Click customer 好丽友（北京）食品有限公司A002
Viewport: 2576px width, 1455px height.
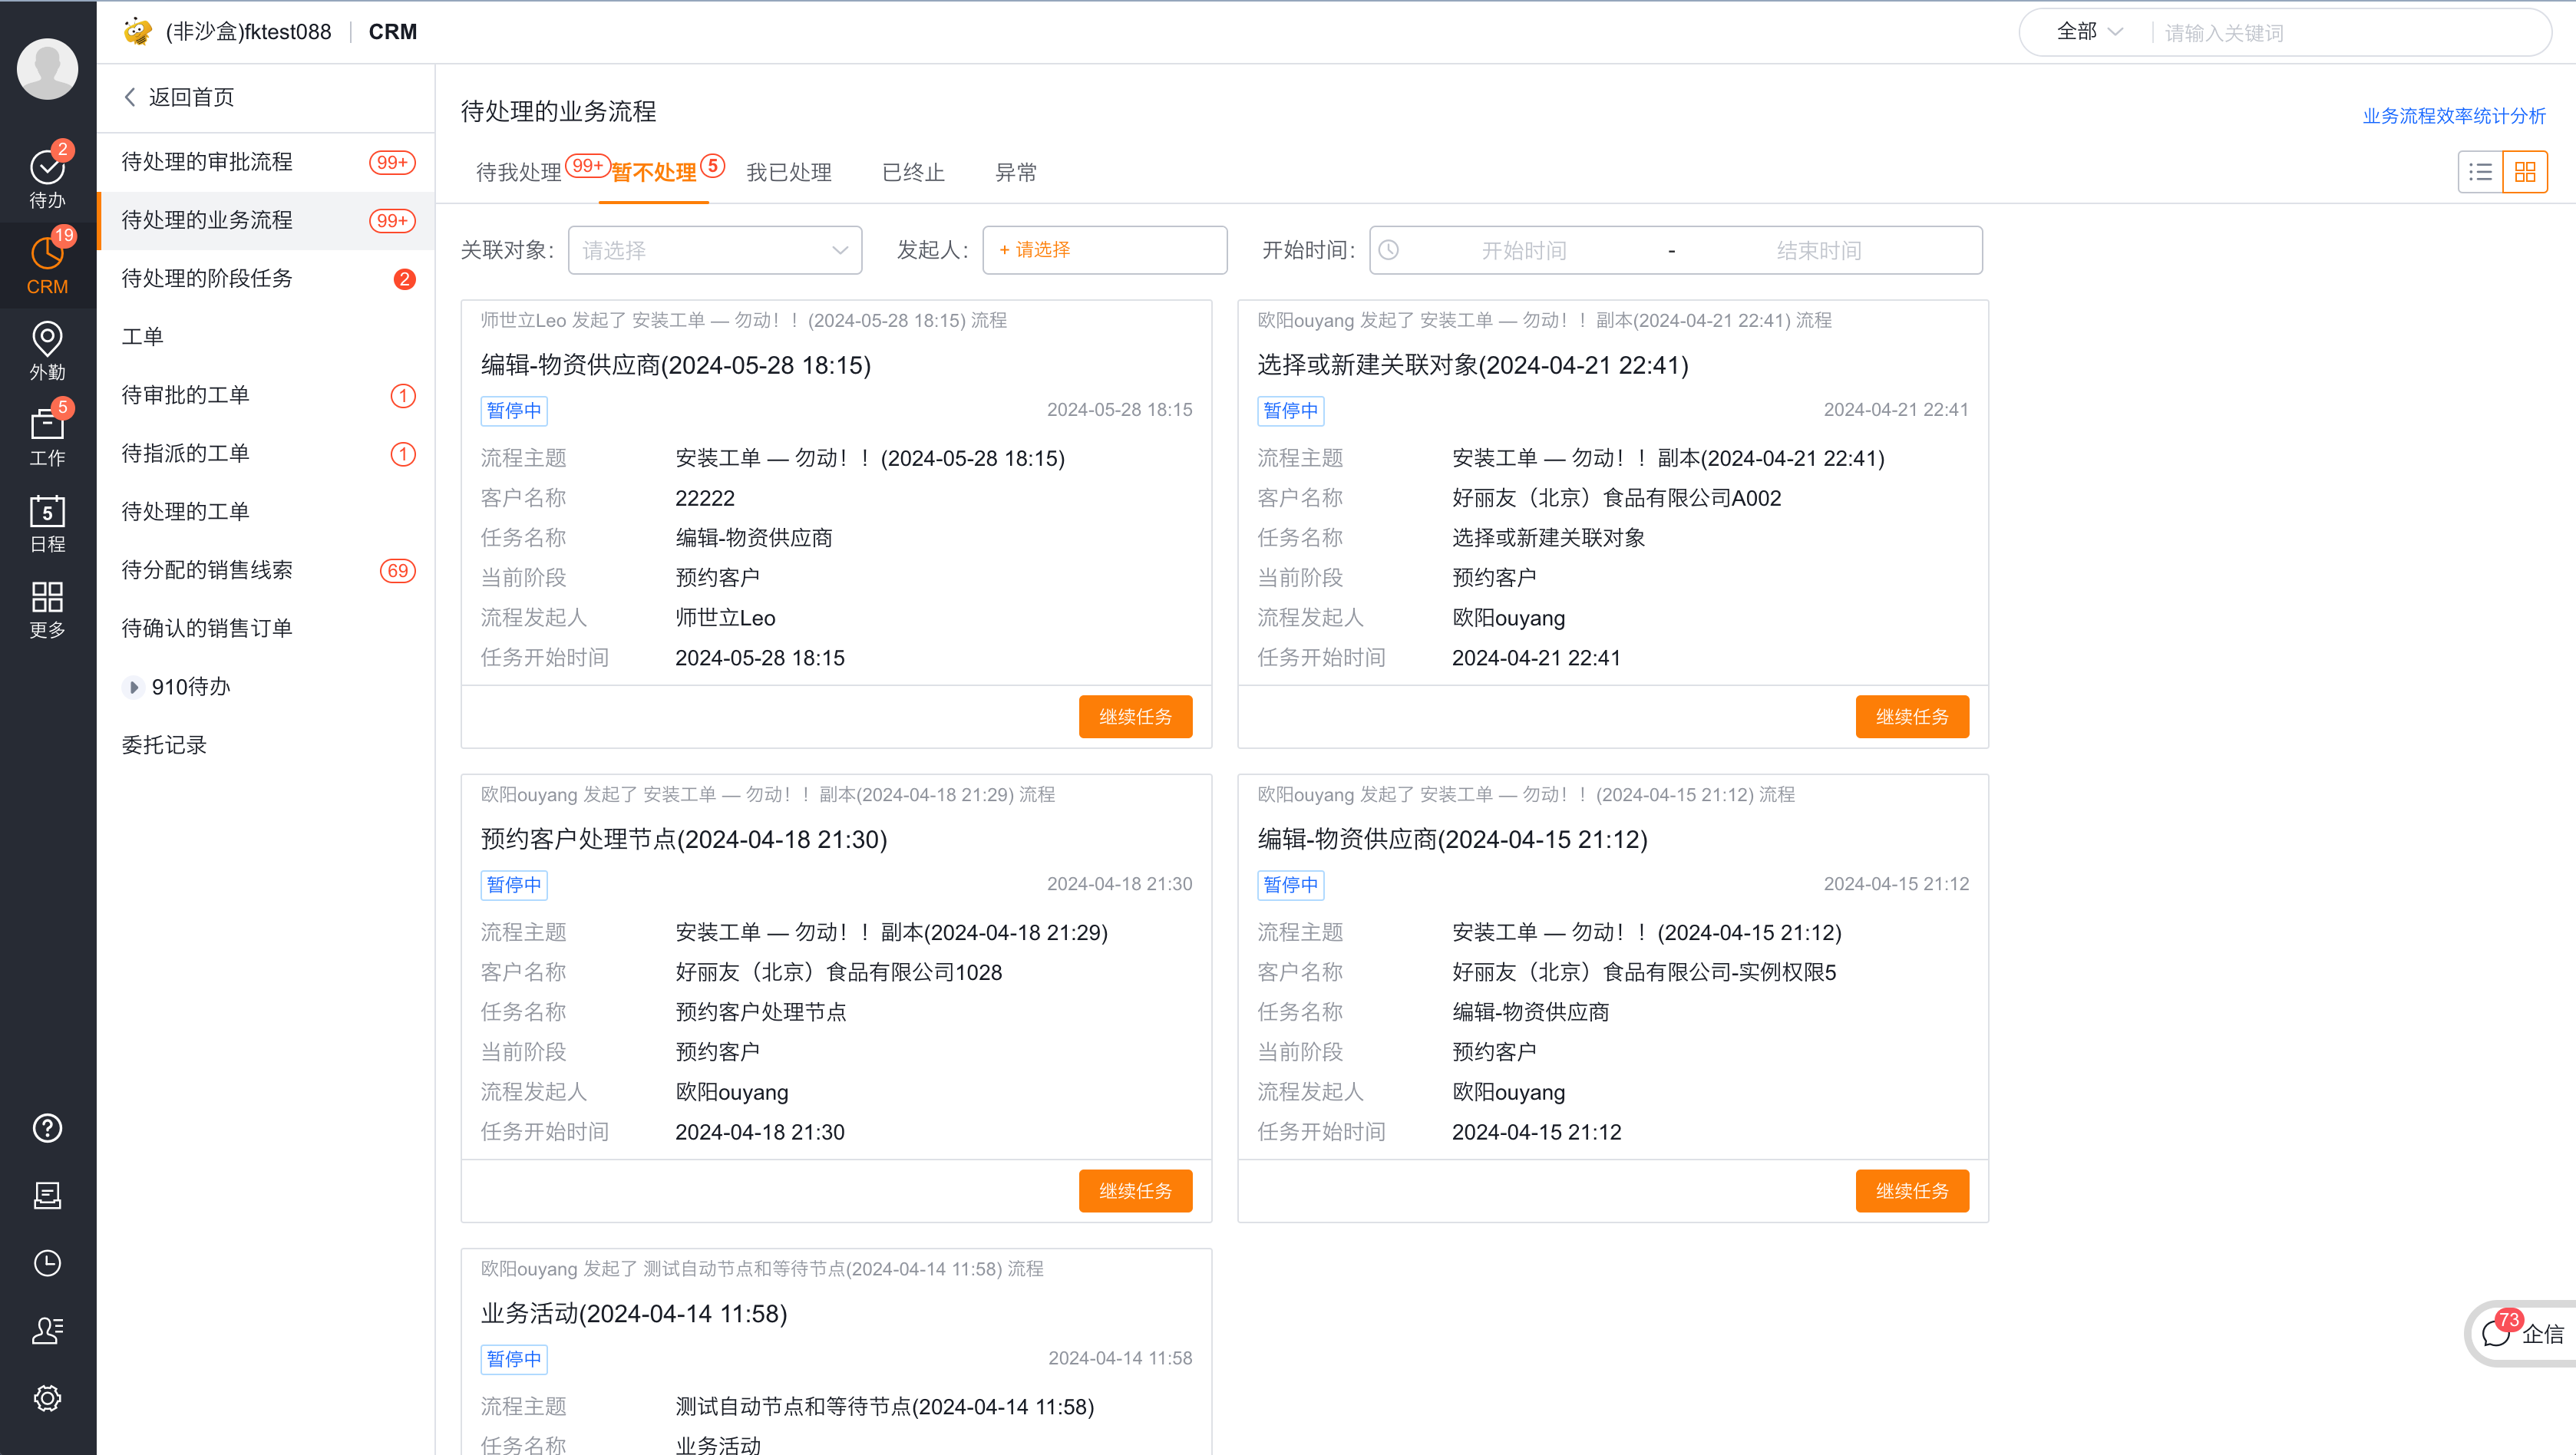pyautogui.click(x=1616, y=498)
